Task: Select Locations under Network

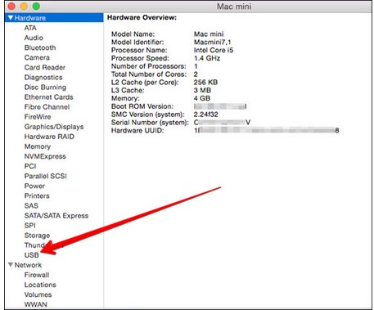Action: coord(40,285)
